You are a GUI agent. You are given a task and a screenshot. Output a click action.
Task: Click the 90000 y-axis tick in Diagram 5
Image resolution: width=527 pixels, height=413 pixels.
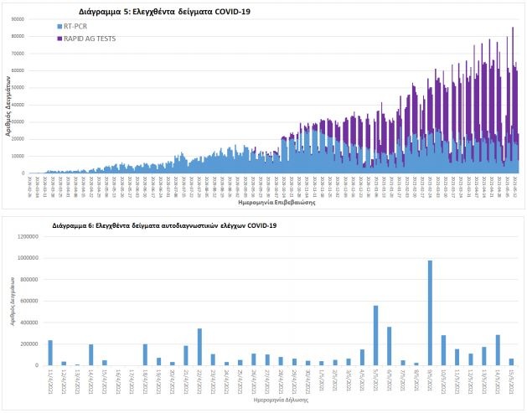point(18,18)
